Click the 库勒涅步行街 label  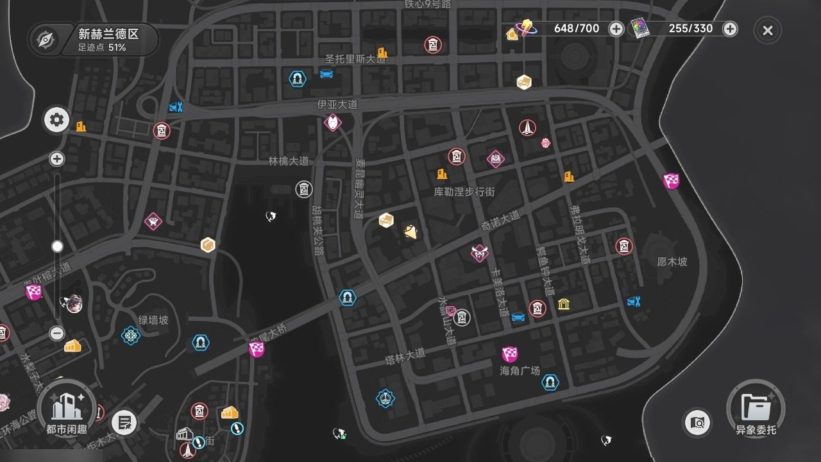click(464, 192)
